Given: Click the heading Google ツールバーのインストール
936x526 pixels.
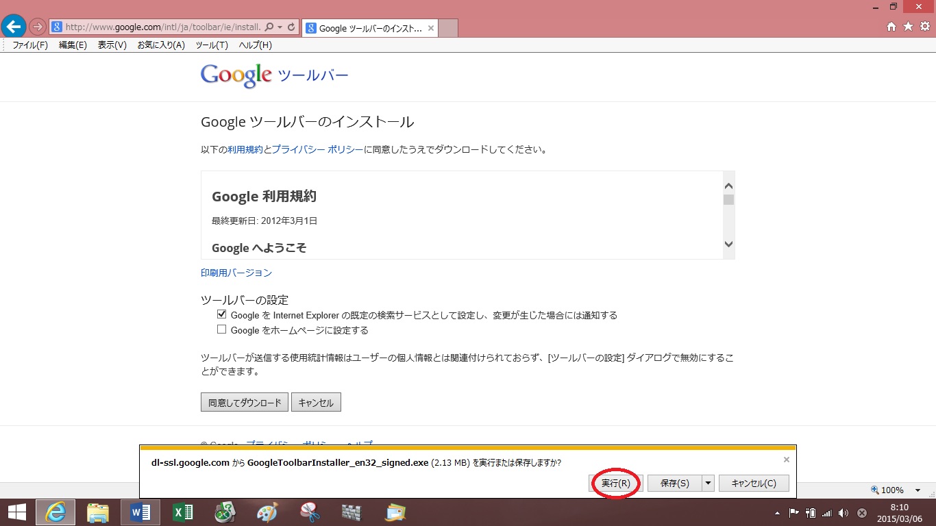Looking at the screenshot, I should [x=307, y=122].
